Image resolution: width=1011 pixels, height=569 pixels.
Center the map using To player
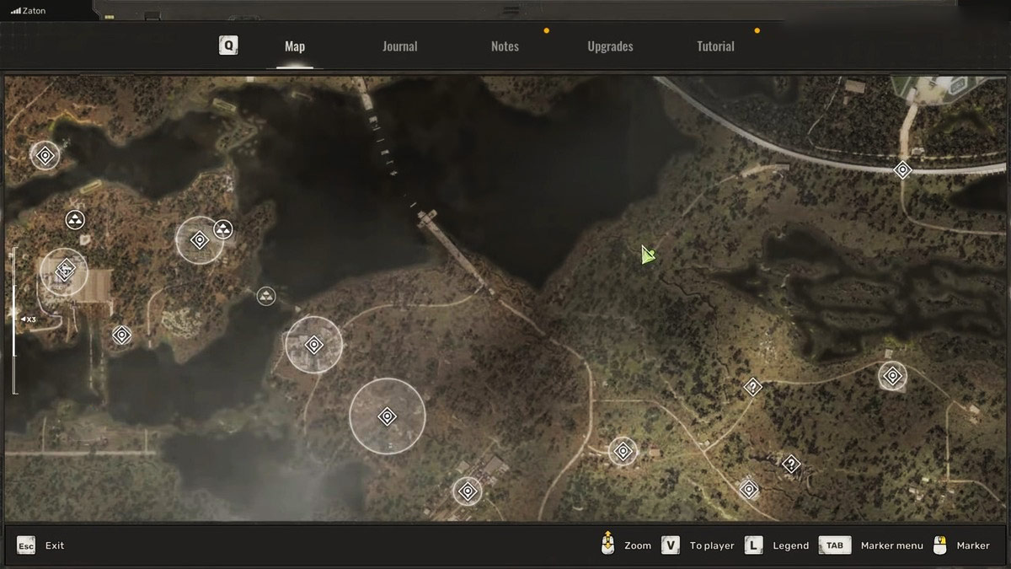click(x=698, y=545)
